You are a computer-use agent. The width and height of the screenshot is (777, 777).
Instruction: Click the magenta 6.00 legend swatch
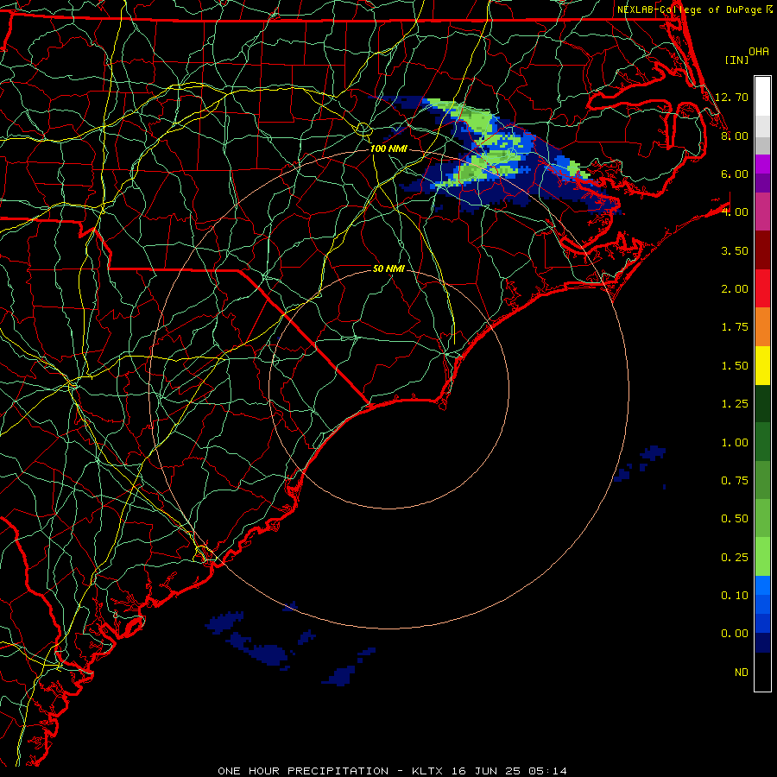pyautogui.click(x=762, y=163)
